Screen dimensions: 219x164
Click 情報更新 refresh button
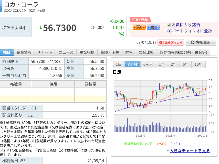201,42
